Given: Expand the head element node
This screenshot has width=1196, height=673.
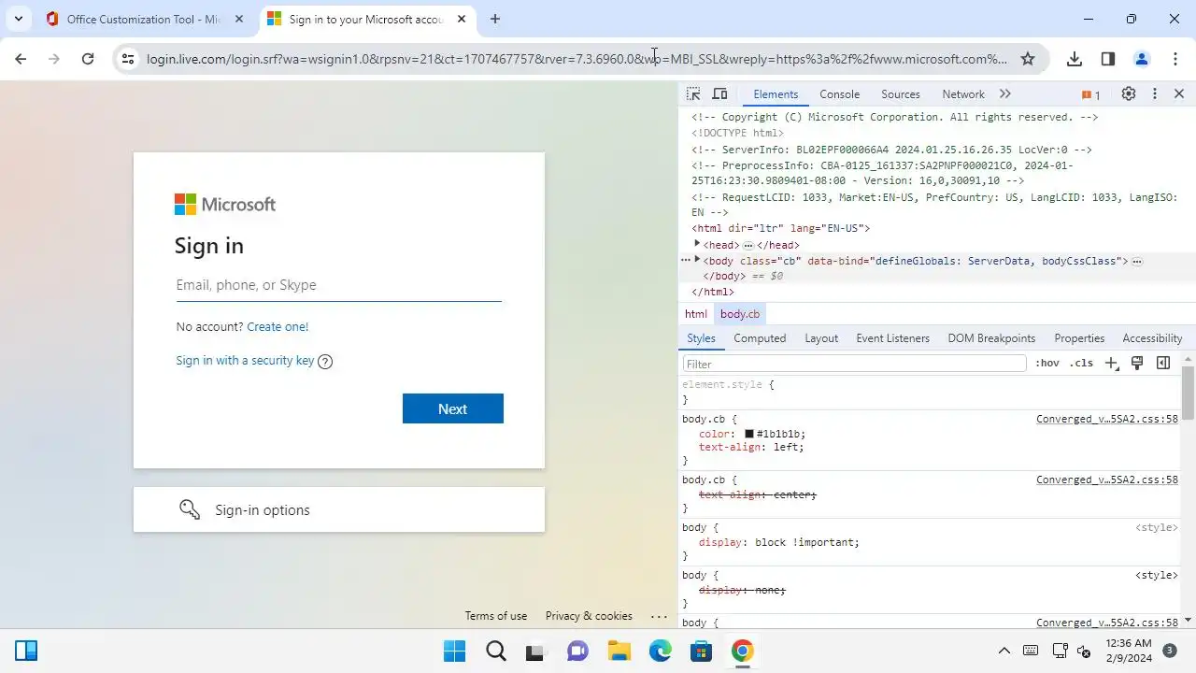Looking at the screenshot, I should tap(697, 244).
